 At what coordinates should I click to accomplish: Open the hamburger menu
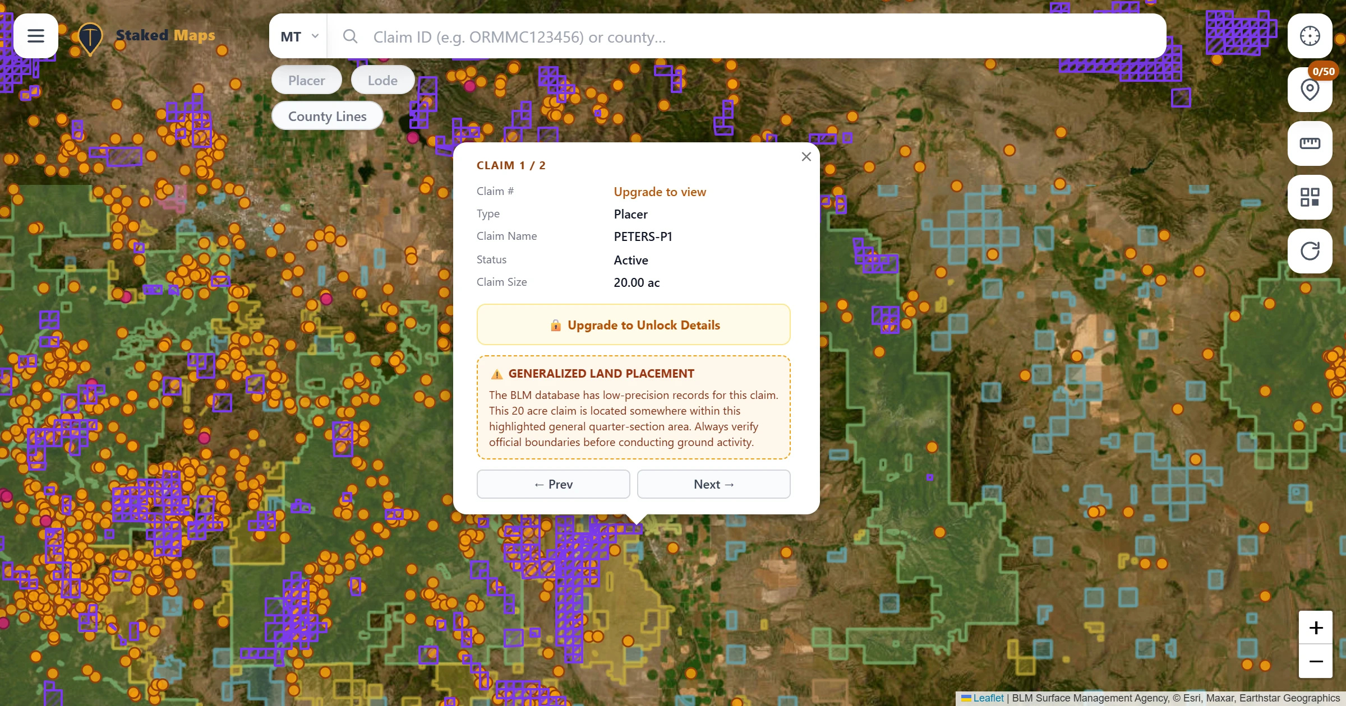(36, 36)
